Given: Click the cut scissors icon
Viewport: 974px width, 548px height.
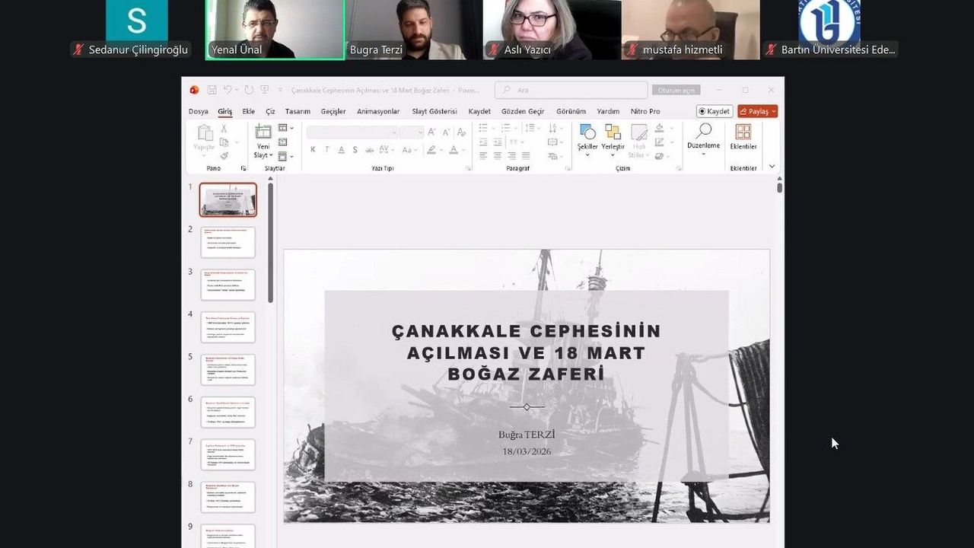Looking at the screenshot, I should 224,129.
